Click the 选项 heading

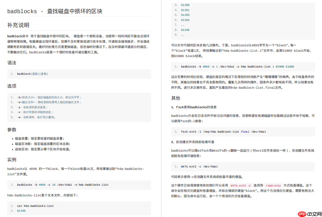tap(12, 86)
